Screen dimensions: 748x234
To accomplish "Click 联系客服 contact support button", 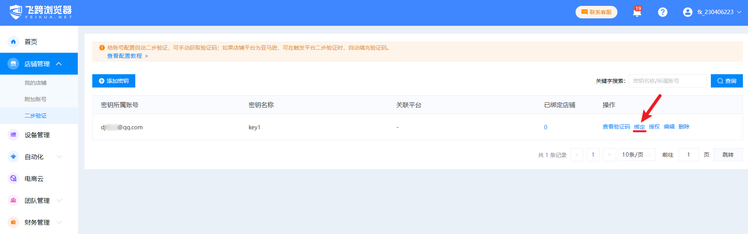I will pyautogui.click(x=596, y=12).
